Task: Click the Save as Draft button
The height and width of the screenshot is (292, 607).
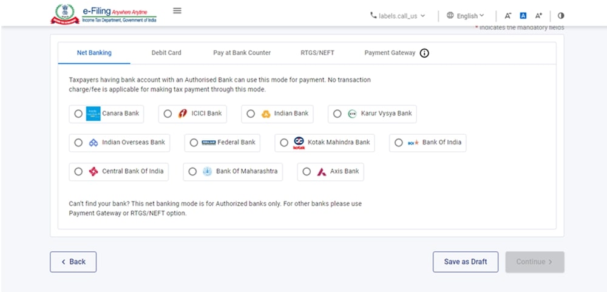Action: click(x=465, y=262)
